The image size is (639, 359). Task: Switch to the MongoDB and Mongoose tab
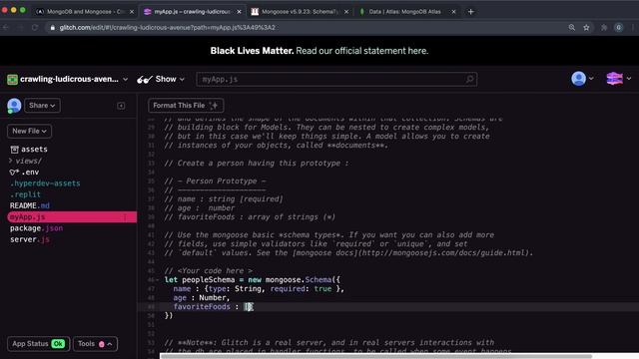[85, 12]
